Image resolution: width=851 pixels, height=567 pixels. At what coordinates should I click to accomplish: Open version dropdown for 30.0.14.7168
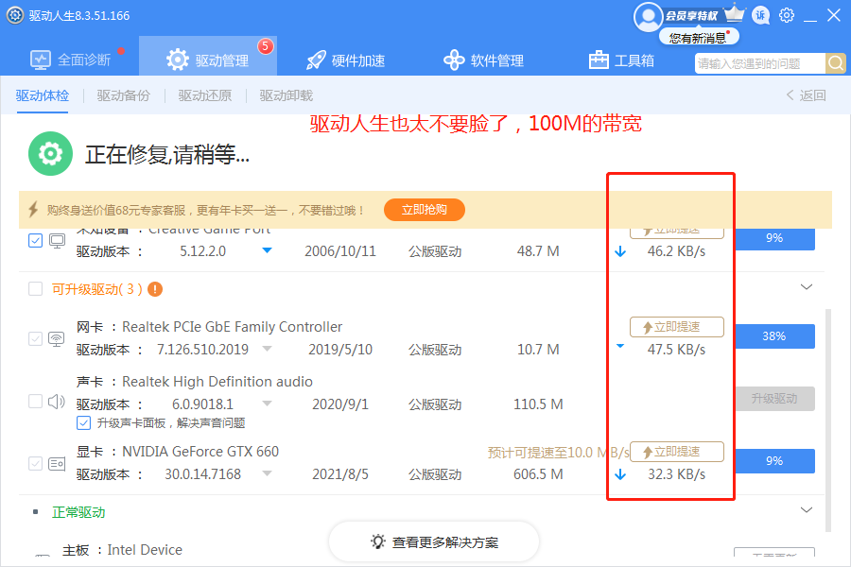267,473
